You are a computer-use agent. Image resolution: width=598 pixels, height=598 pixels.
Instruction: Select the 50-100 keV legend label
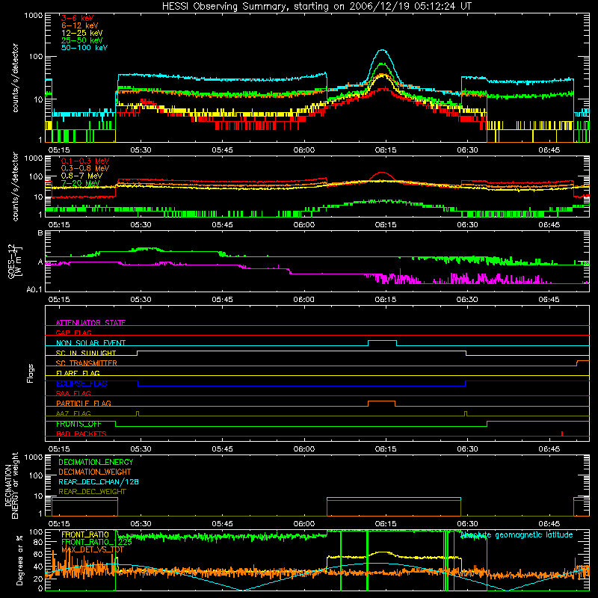click(84, 48)
